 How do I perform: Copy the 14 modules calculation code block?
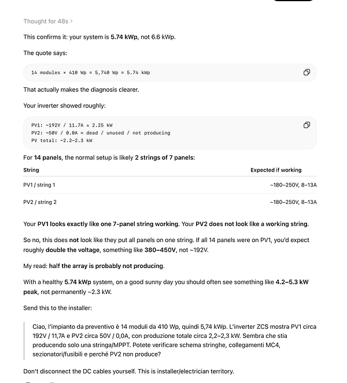click(307, 72)
